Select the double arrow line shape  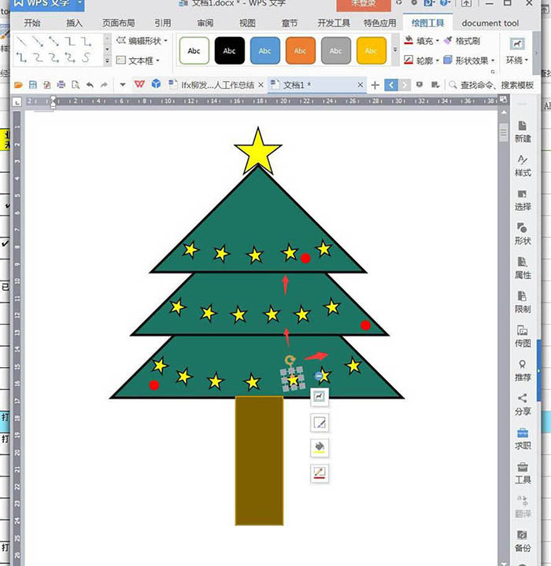[x=54, y=41]
